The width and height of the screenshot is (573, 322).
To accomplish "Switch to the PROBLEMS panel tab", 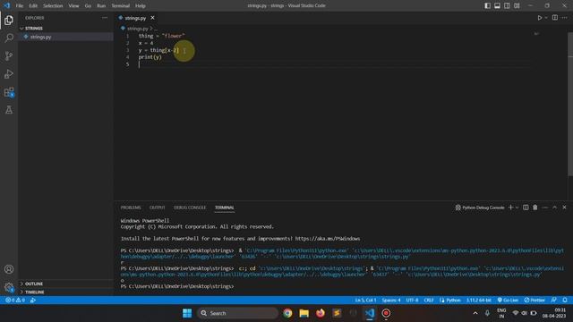I will tap(131, 208).
